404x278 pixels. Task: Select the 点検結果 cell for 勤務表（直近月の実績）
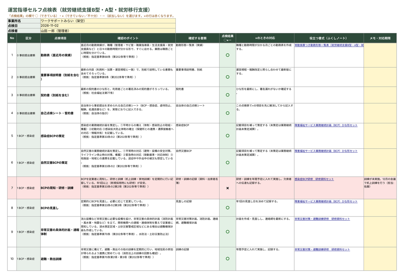(228, 55)
